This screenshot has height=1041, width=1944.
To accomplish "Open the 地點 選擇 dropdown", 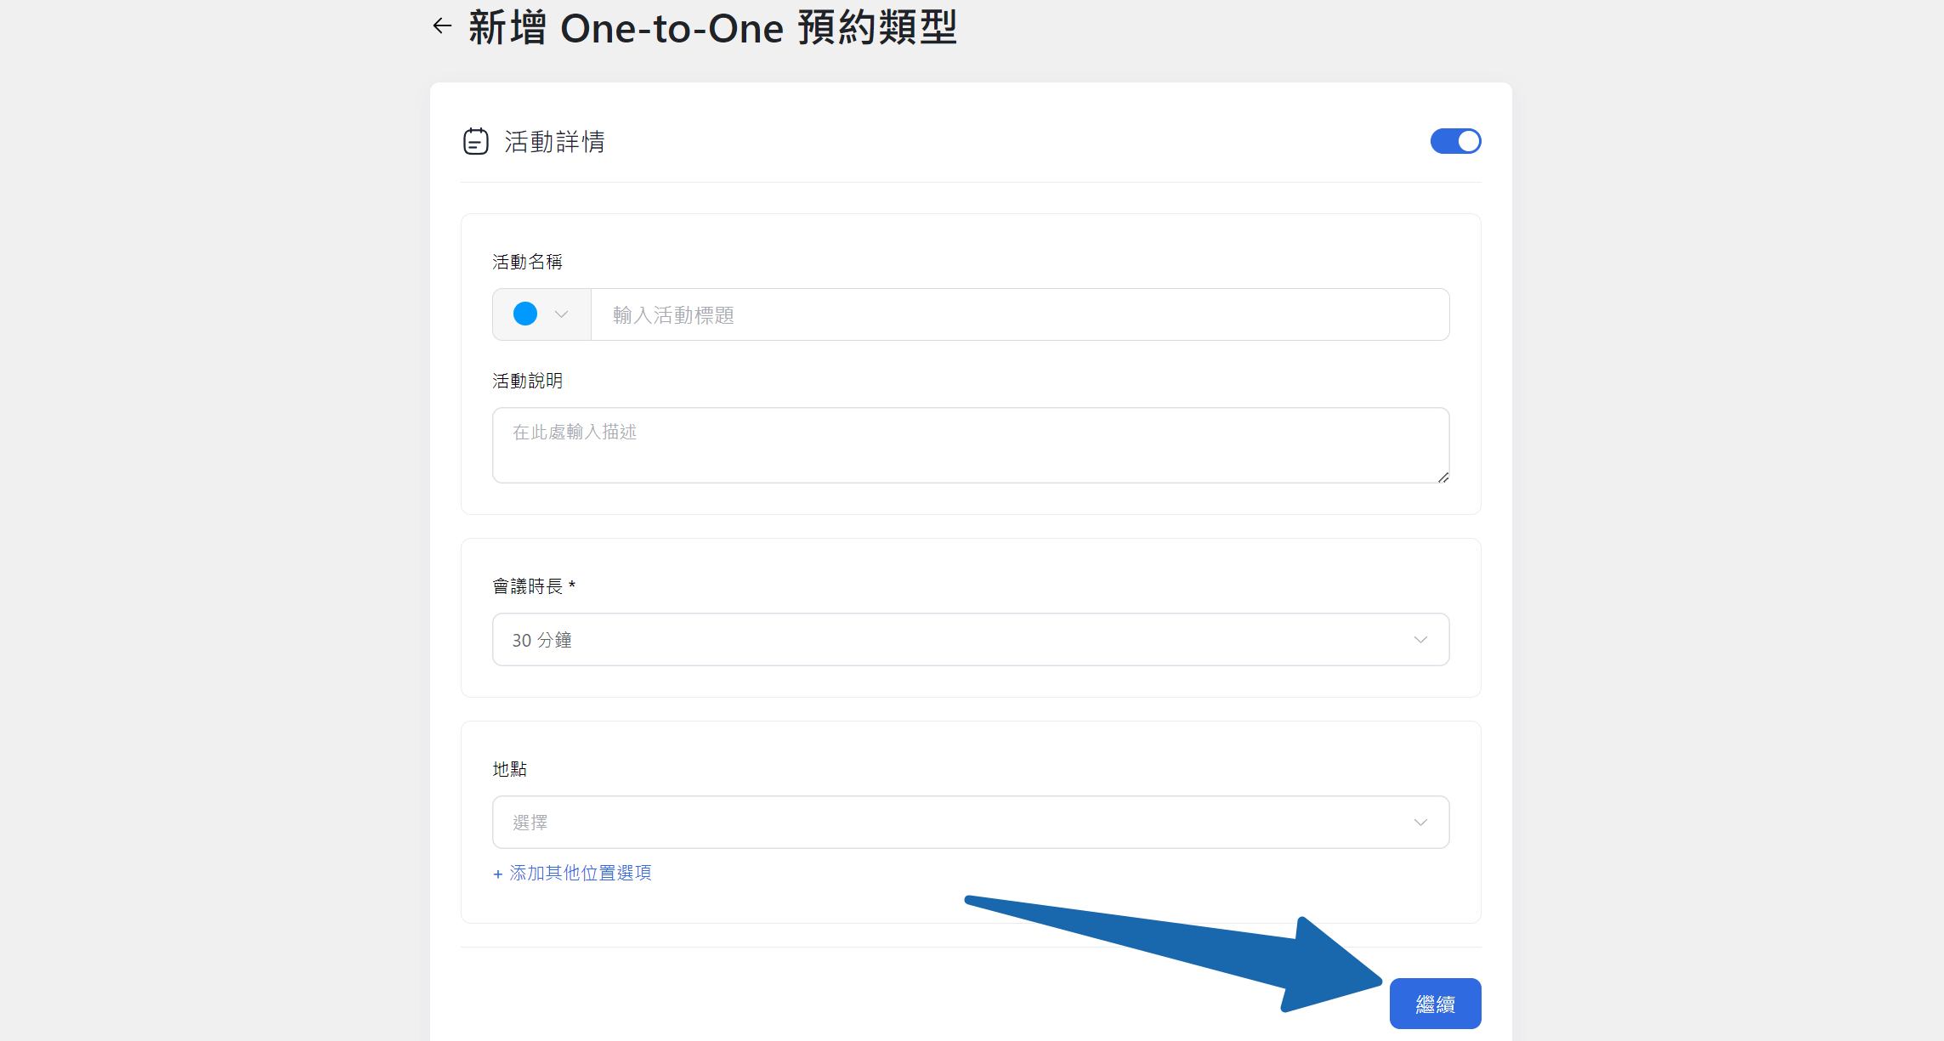I will 971,823.
